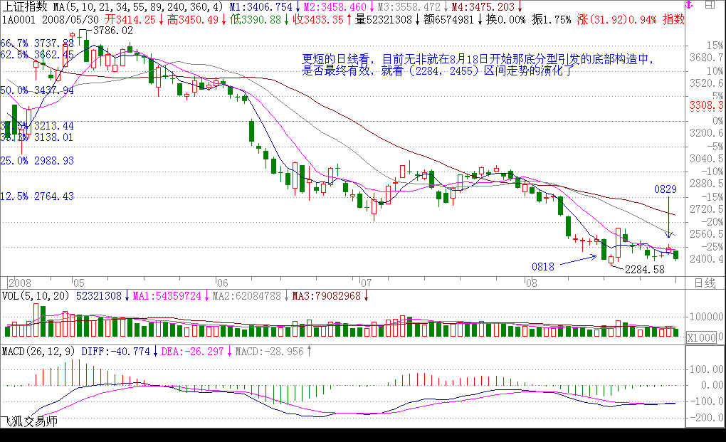726x442 pixels.
Task: Click the 07 month marker on time axis
Action: (x=364, y=282)
